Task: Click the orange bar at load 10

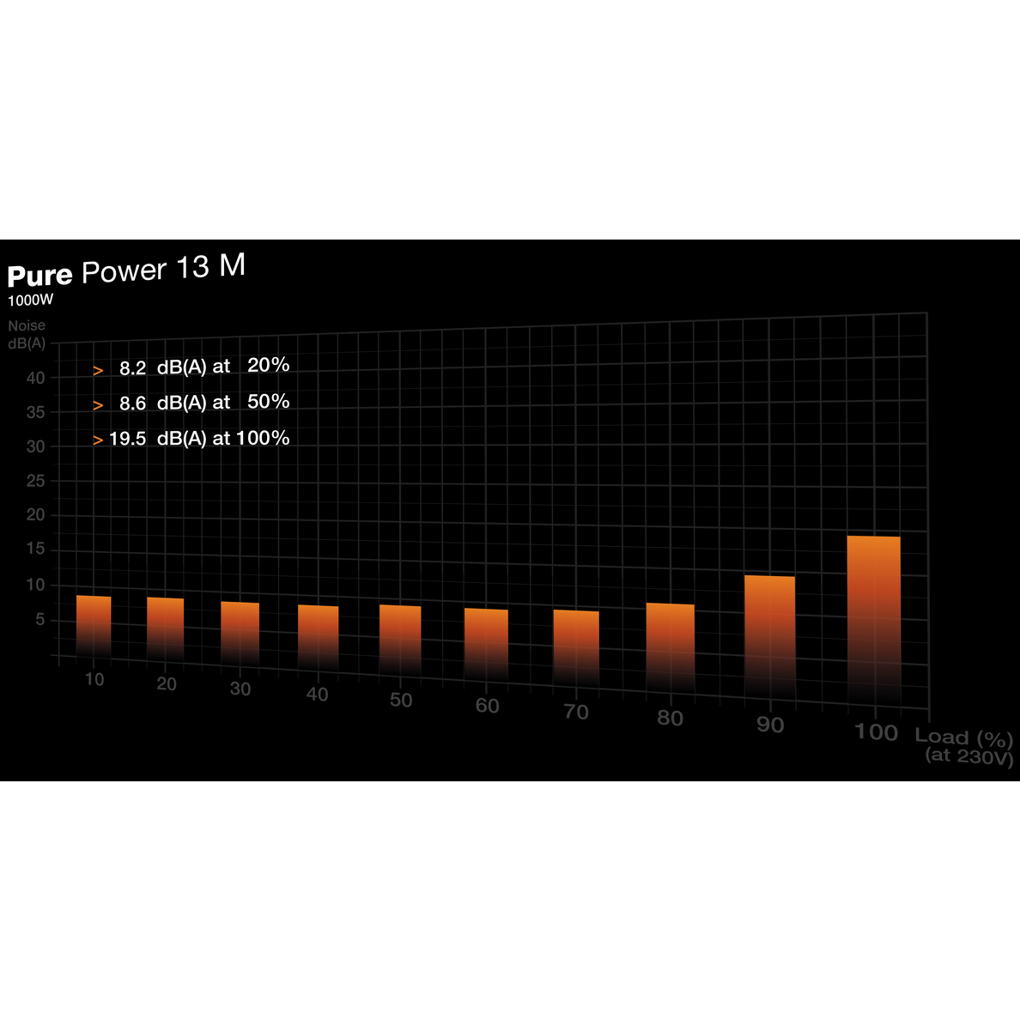Action: pos(94,627)
